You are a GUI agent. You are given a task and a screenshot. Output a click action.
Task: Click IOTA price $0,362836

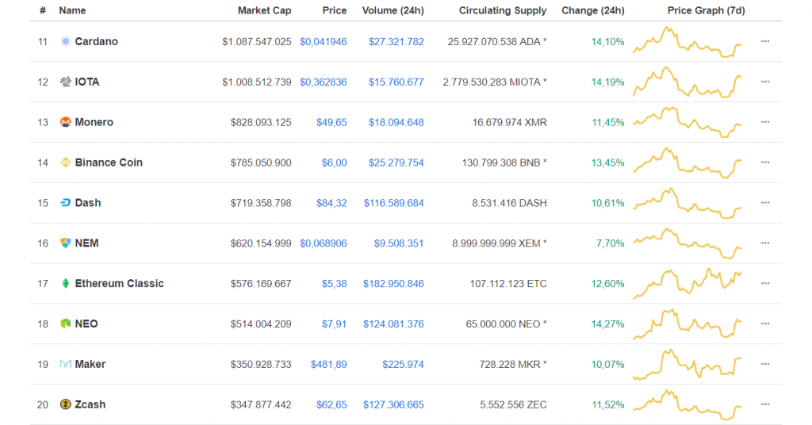click(x=324, y=82)
